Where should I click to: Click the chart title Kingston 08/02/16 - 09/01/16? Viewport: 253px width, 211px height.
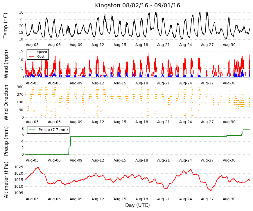coord(137,5)
